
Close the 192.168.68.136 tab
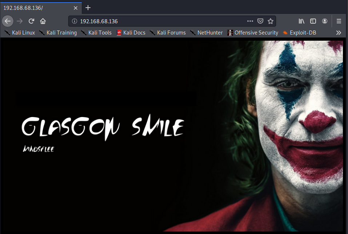point(76,8)
